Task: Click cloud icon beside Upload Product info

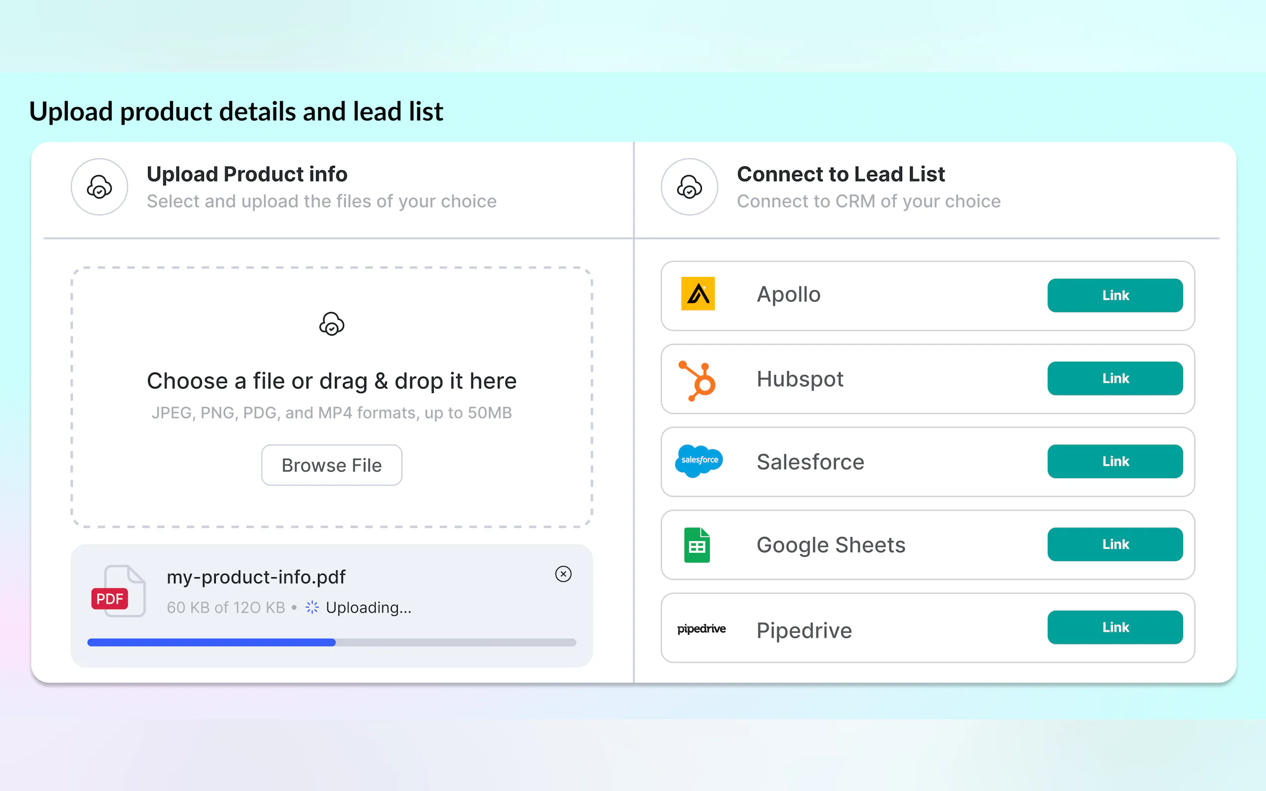Action: [100, 187]
